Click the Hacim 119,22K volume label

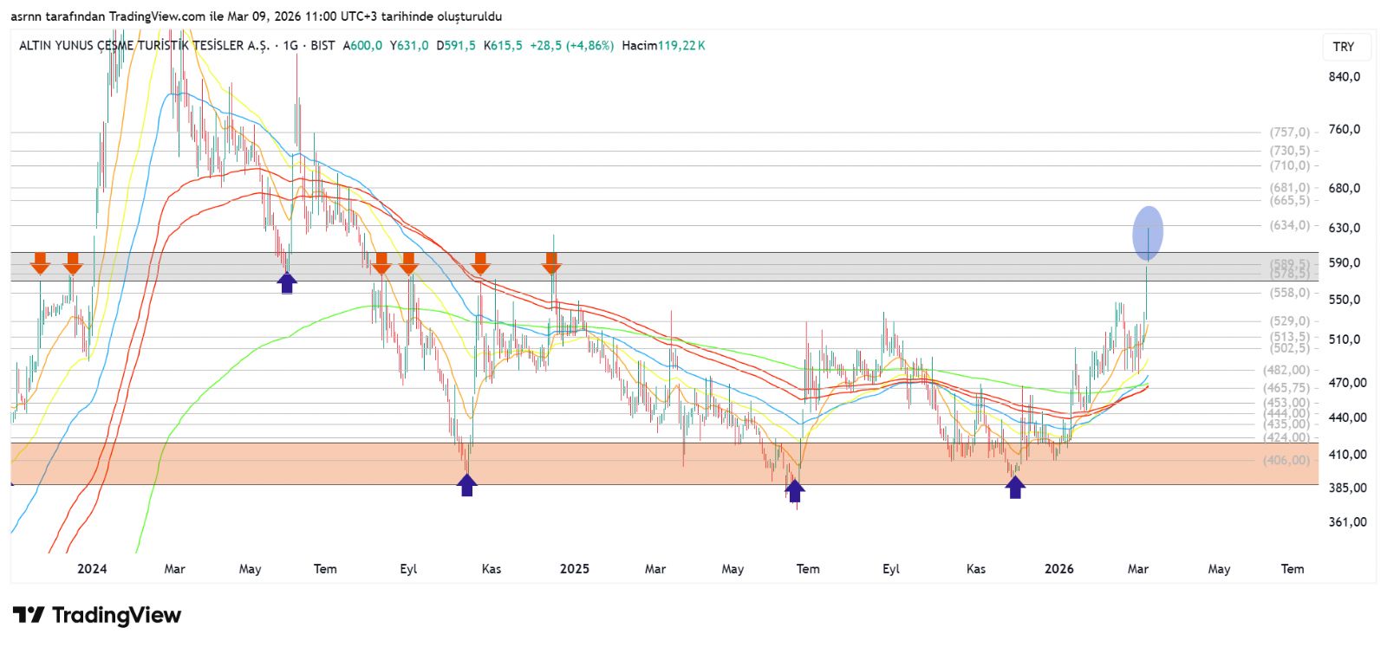tap(663, 46)
